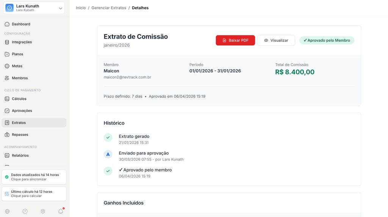This screenshot has width=388, height=217.
Task: Open the help question mark icon
Action: tap(25, 211)
